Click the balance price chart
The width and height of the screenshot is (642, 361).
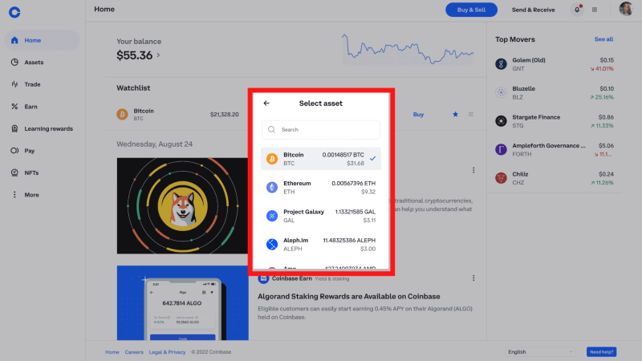(x=408, y=50)
